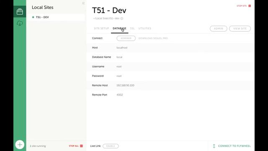This screenshot has width=268, height=151.
Task: Click the add new site plus button
Action: coord(20,145)
